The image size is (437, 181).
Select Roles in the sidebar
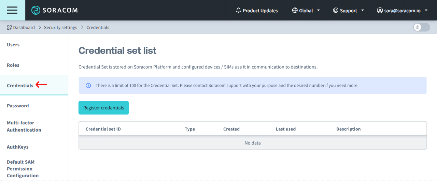coord(13,65)
